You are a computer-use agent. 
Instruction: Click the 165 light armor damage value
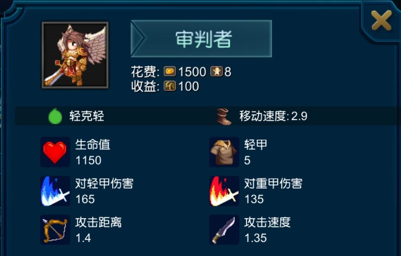pos(85,199)
